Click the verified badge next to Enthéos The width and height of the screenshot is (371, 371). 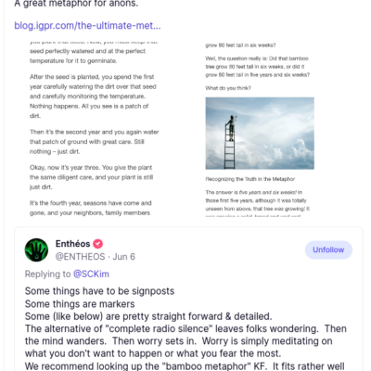[98, 244]
